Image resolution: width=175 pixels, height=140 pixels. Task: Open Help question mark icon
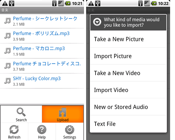42,129
